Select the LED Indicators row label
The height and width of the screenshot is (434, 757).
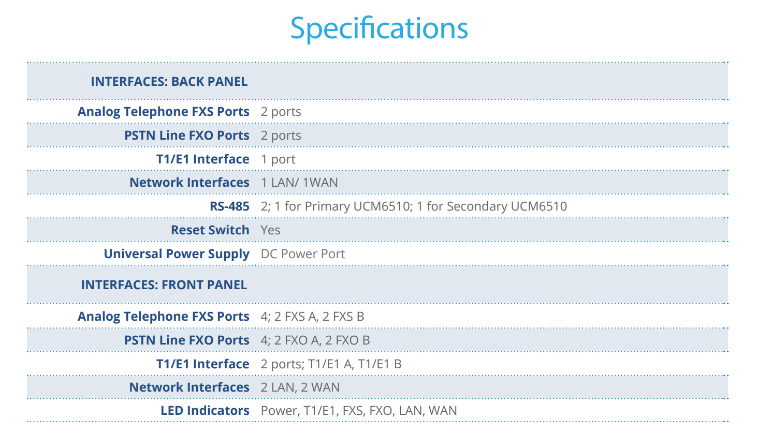pos(205,411)
